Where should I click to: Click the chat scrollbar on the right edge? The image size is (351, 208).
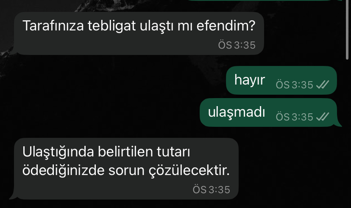[348, 29]
